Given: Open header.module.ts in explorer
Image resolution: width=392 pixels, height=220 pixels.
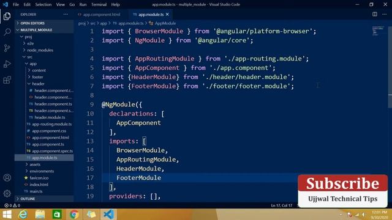Looking at the screenshot, I should pos(50,117).
